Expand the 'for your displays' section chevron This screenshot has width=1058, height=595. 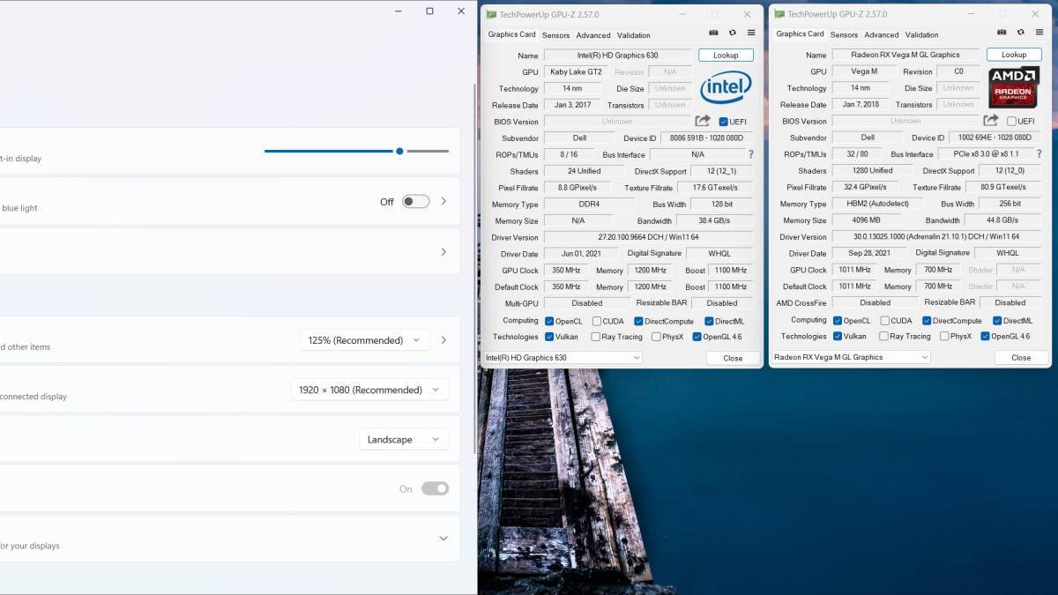pos(443,539)
